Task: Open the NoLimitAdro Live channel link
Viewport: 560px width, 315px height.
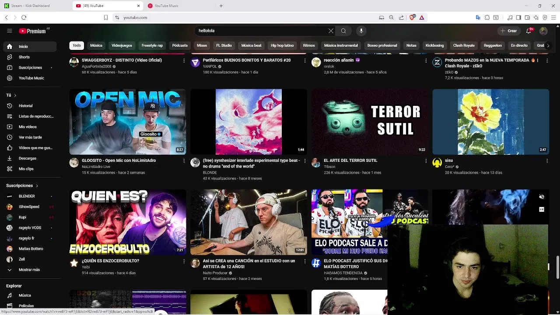Action: coord(96,167)
